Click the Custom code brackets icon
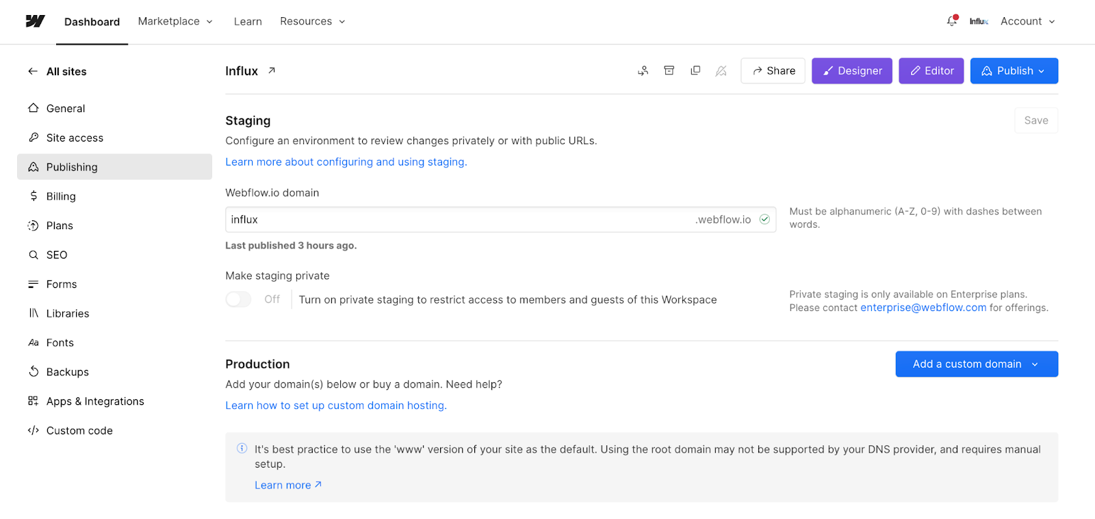Viewport: 1095px width, 519px height. [x=34, y=431]
